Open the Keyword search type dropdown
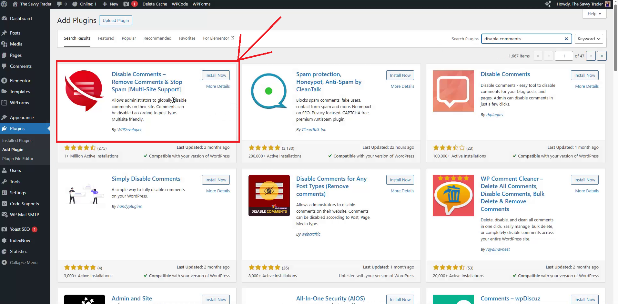 (x=589, y=39)
